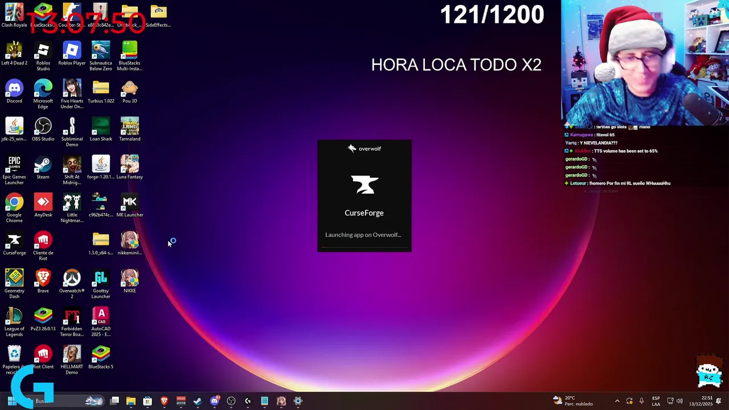Image resolution: width=729 pixels, height=410 pixels.
Task: Open the Settings gear taskbar icon
Action: coord(298,401)
